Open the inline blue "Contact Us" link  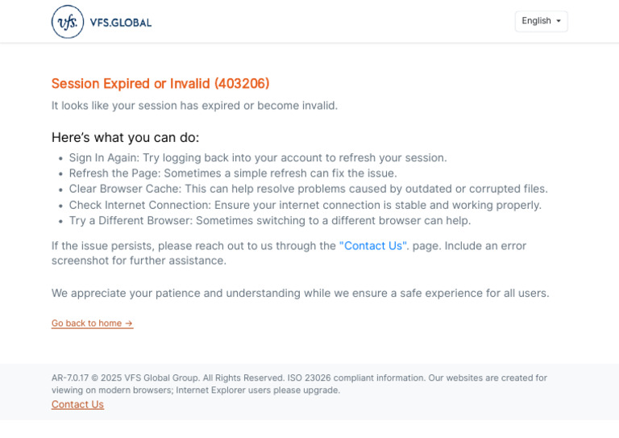click(x=373, y=246)
